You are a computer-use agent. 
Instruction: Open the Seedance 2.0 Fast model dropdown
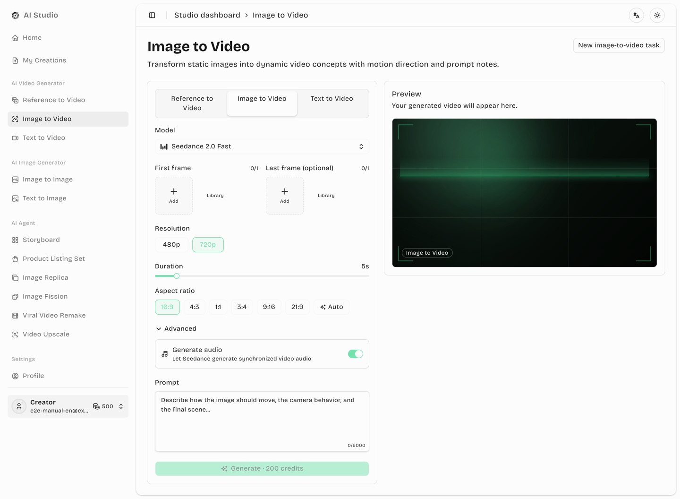[262, 146]
